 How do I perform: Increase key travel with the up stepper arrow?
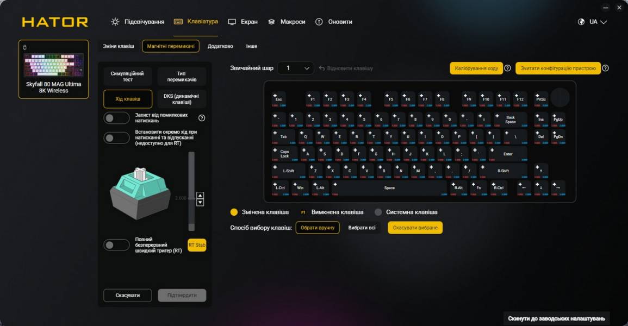click(200, 195)
